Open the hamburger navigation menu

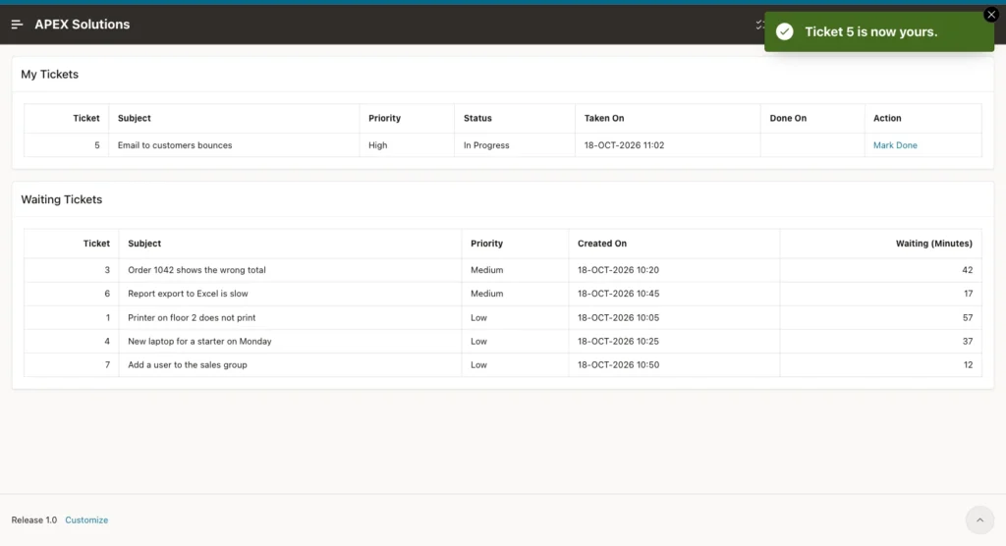(x=17, y=25)
